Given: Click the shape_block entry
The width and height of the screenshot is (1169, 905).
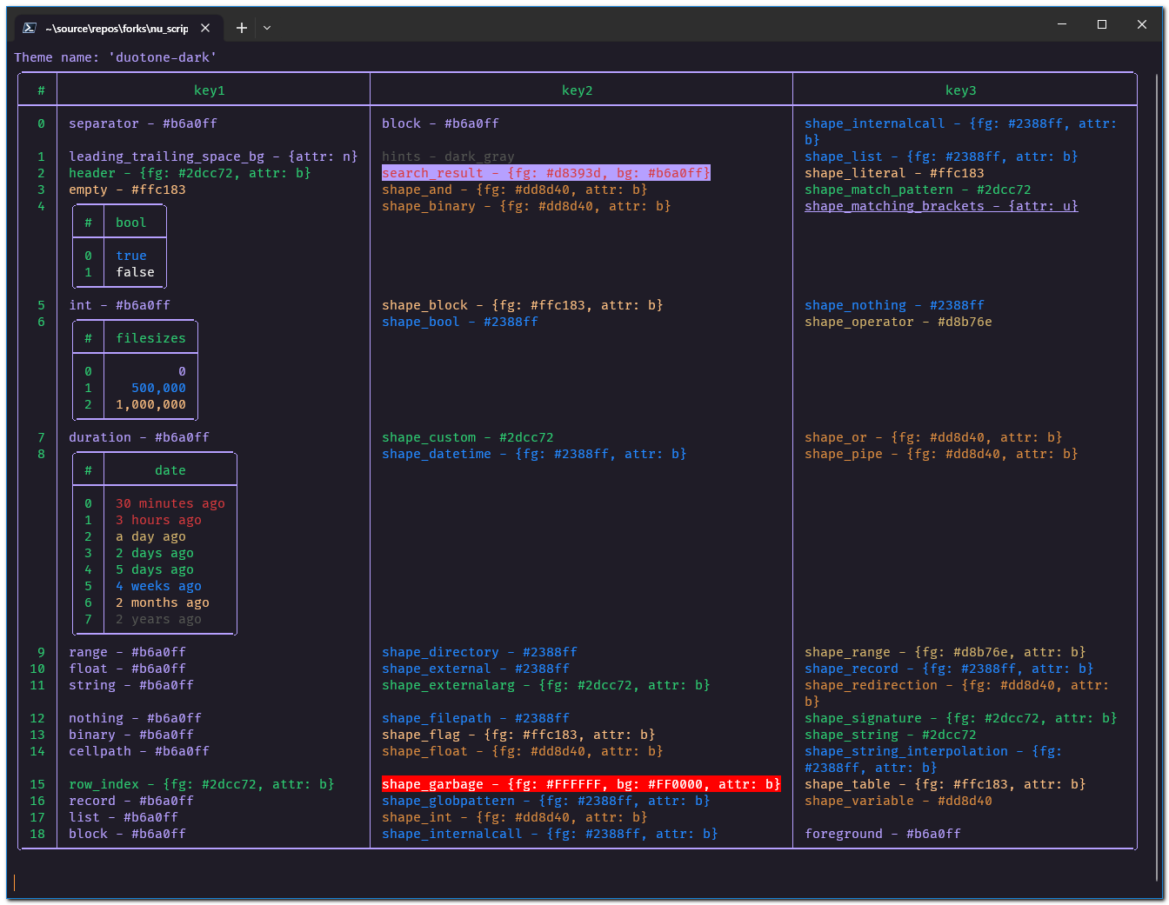Looking at the screenshot, I should point(523,305).
